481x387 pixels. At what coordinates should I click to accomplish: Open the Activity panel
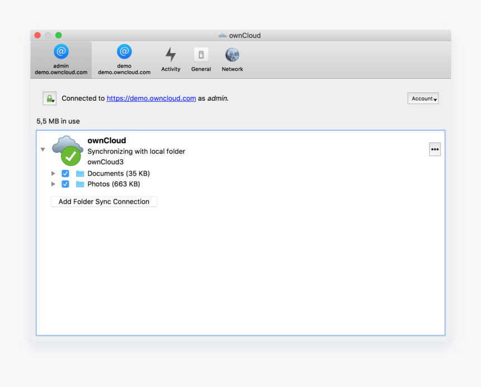pyautogui.click(x=171, y=58)
